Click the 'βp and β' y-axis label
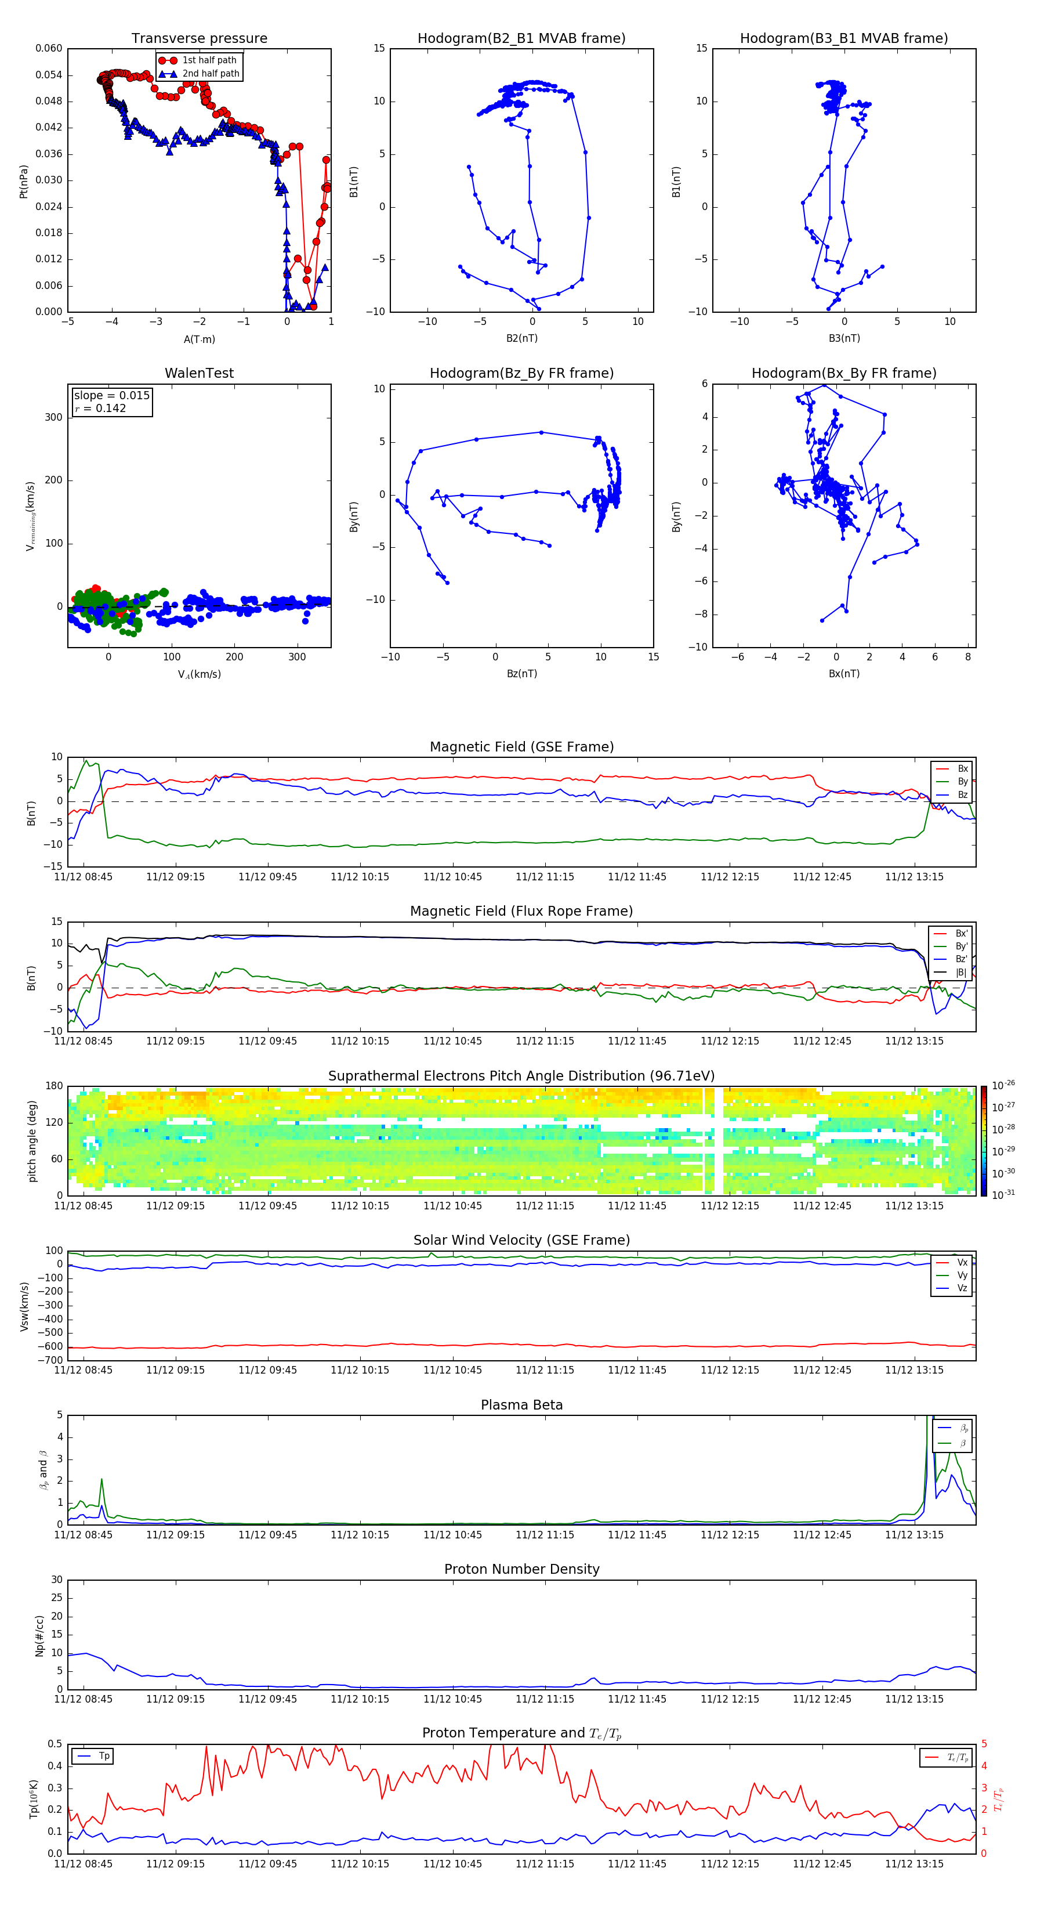Screen dimensions: 1044x1915 (43, 1470)
